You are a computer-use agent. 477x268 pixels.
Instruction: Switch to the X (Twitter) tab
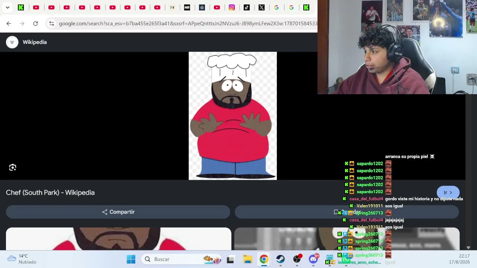pyautogui.click(x=262, y=7)
